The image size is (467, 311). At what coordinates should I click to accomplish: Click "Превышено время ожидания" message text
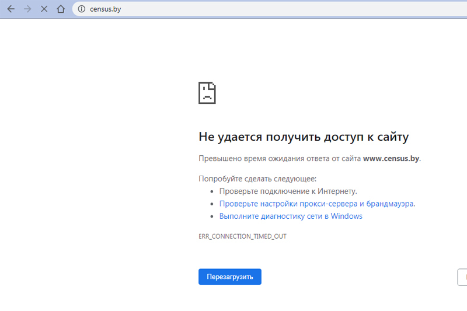tap(280, 158)
